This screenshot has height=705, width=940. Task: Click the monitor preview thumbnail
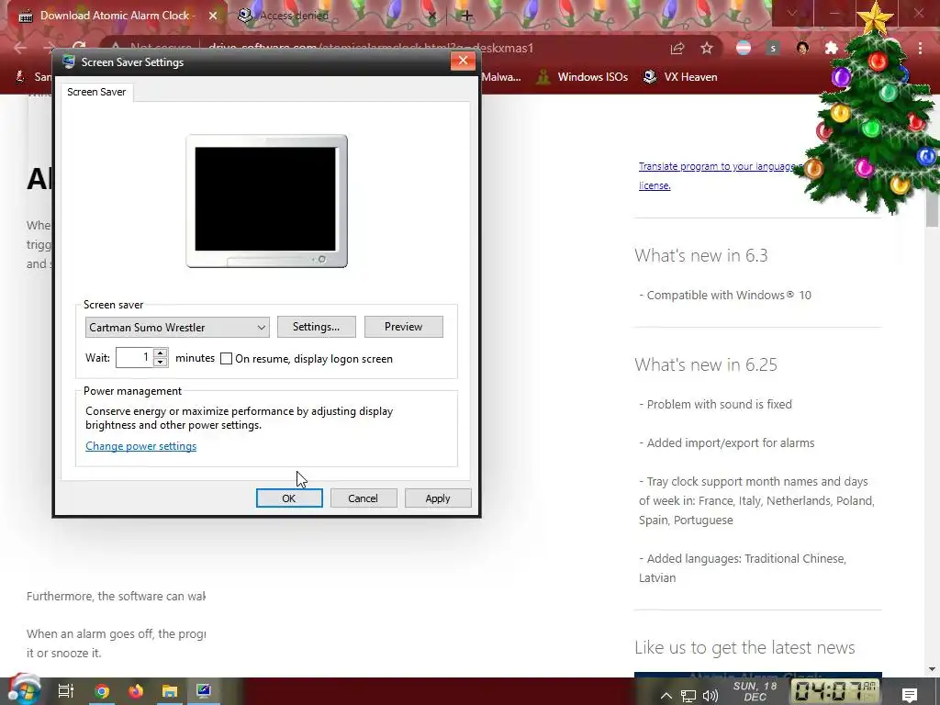tap(266, 201)
